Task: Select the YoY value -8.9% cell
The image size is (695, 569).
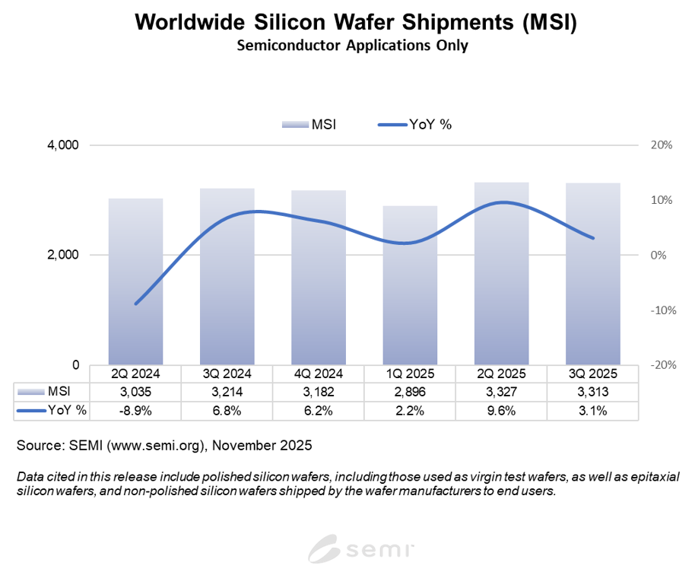Action: (135, 411)
